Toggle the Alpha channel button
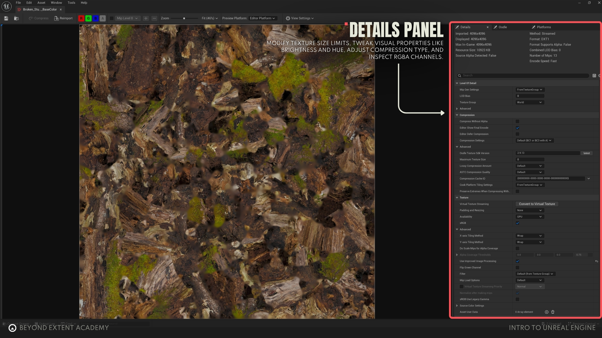The height and width of the screenshot is (338, 602). point(103,18)
